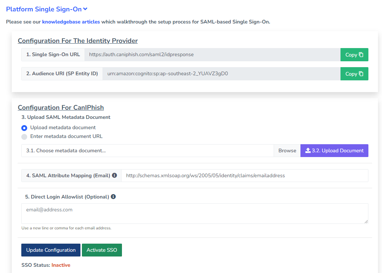Click the '3. Upload SAML Metadata Document' label

pyautogui.click(x=66, y=117)
